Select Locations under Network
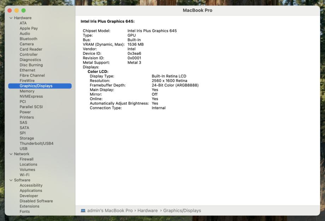Viewport: 325px width, 221px height. (x=28, y=164)
